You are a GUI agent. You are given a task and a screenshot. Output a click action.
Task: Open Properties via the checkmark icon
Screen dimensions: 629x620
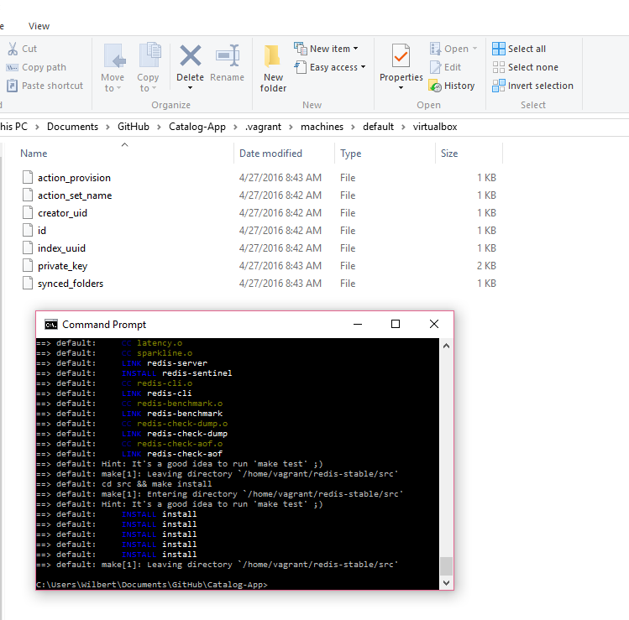[x=401, y=55]
